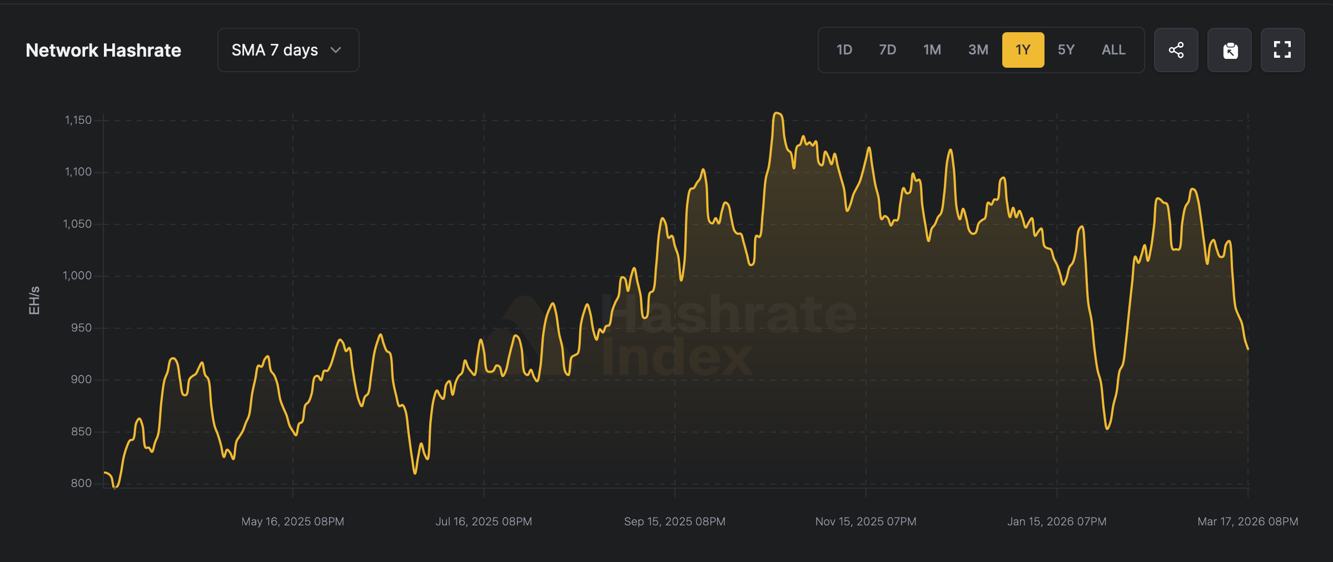1333x562 pixels.
Task: Select the 1D time range
Action: pos(844,50)
